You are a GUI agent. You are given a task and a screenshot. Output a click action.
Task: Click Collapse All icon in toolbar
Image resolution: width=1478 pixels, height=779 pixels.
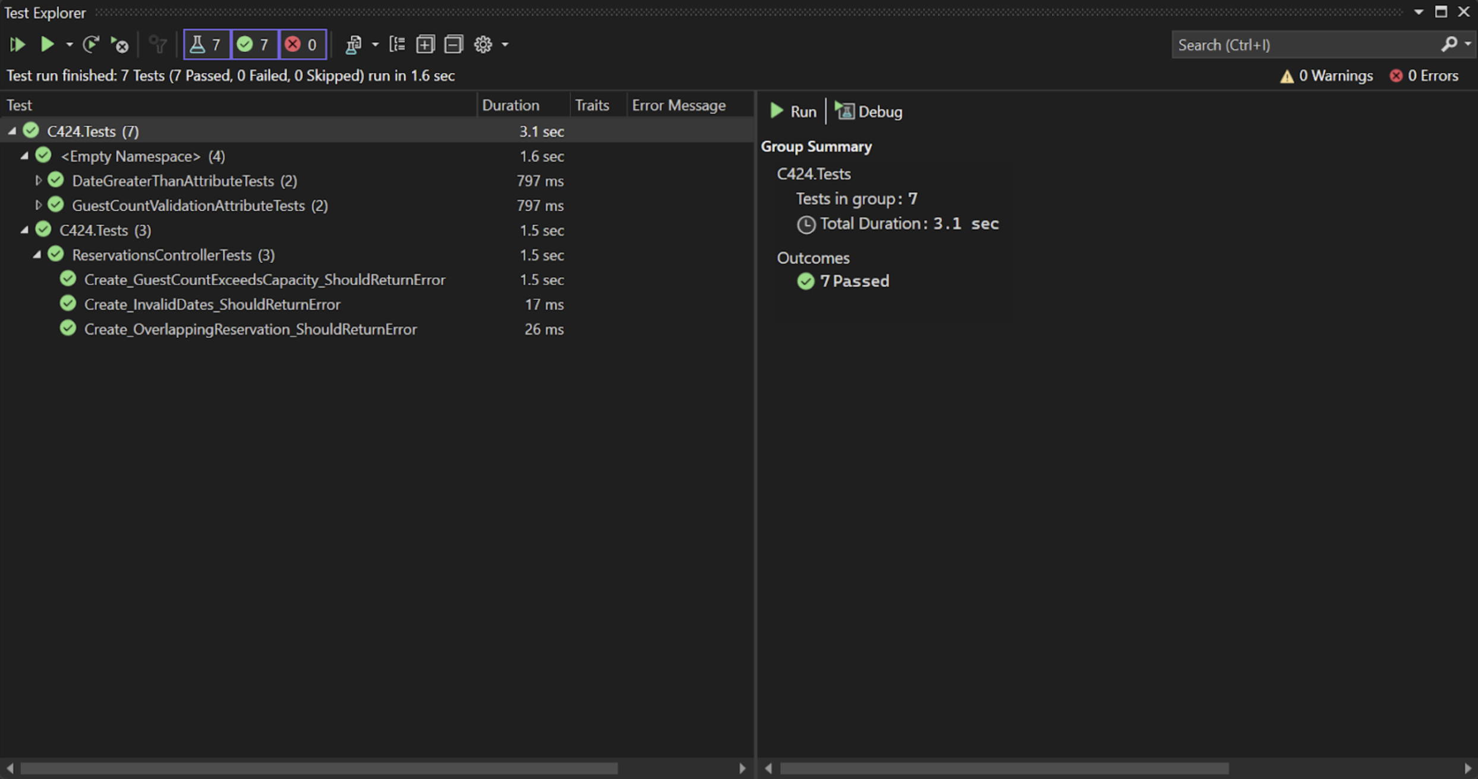[453, 45]
